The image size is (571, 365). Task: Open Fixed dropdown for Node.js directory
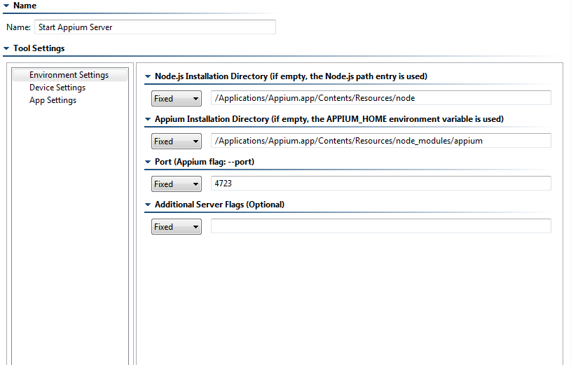pyautogui.click(x=177, y=98)
